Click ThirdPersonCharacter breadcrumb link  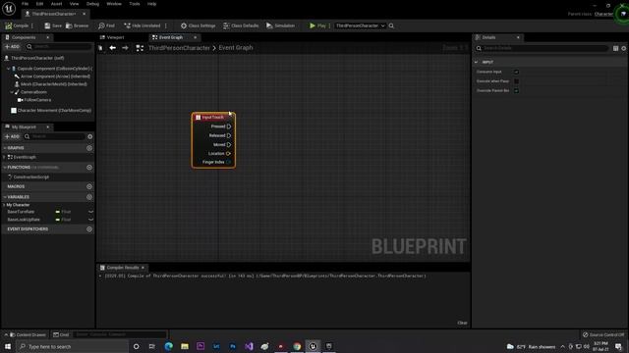point(179,48)
